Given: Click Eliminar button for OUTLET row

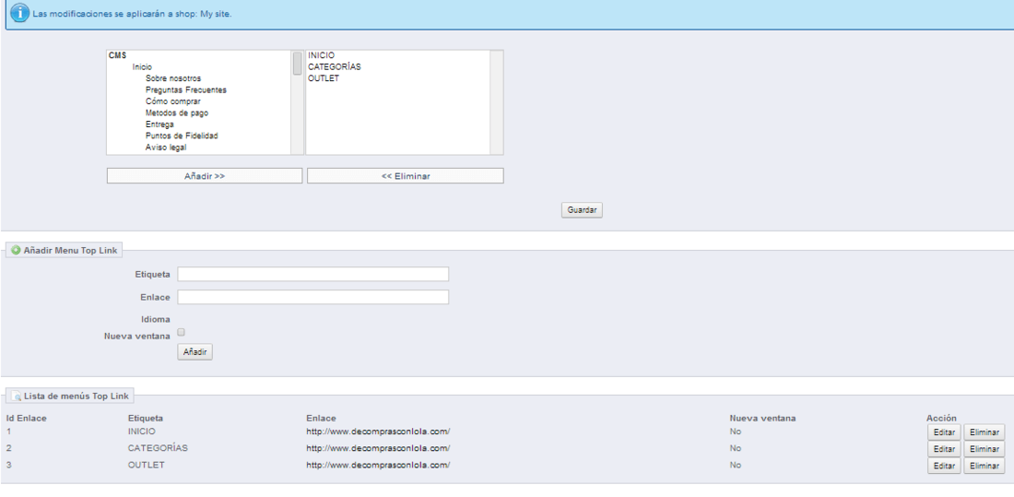Looking at the screenshot, I should point(985,466).
